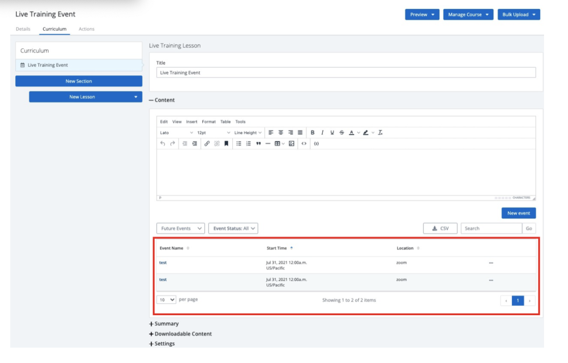
Task: Collapse the Content section
Action: (x=162, y=100)
